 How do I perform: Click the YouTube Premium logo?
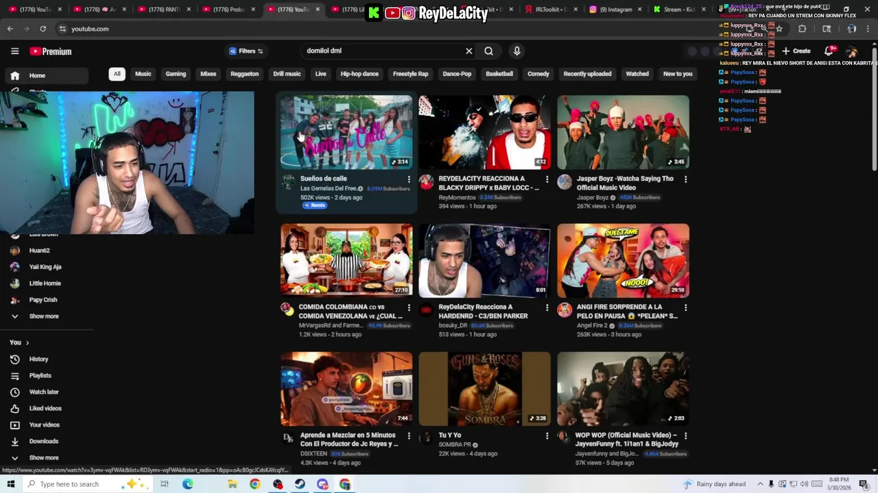coord(50,51)
